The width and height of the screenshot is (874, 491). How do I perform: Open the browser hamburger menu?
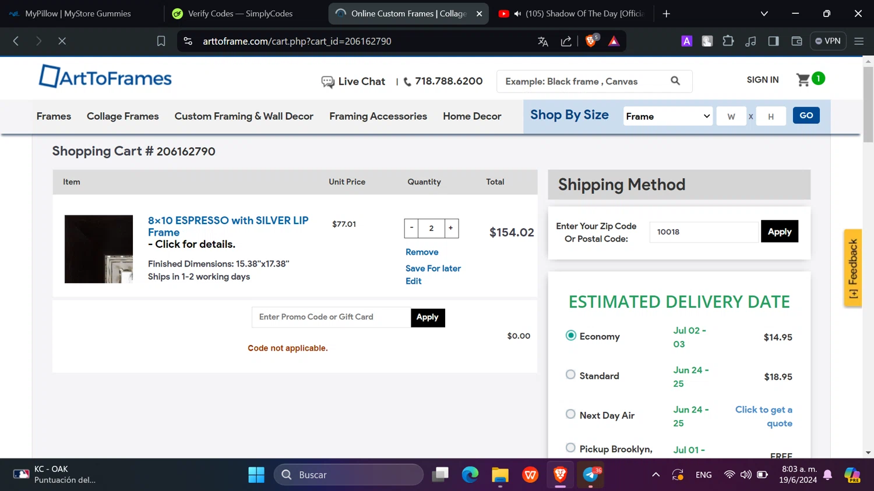pos(859,41)
